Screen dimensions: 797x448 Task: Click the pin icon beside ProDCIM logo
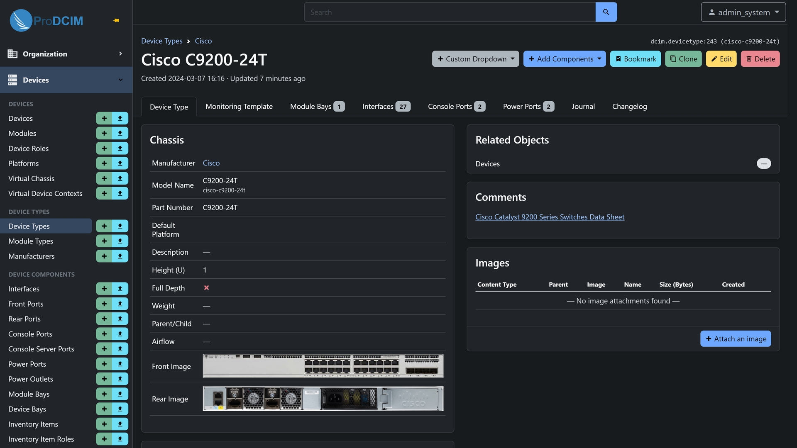point(116,20)
